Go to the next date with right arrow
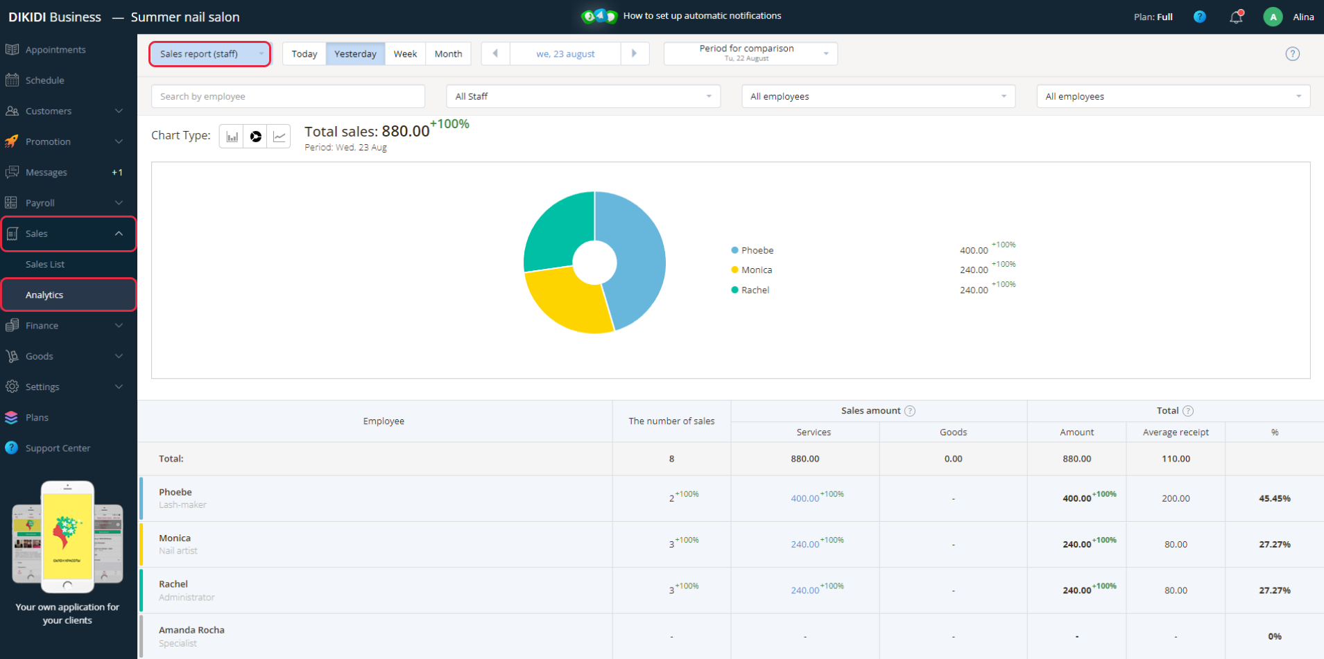Image resolution: width=1324 pixels, height=659 pixels. (634, 53)
